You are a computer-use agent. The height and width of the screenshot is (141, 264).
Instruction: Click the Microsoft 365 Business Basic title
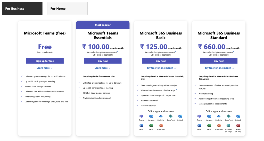(x=161, y=36)
